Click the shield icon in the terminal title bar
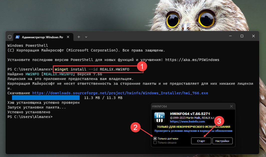 10,37
